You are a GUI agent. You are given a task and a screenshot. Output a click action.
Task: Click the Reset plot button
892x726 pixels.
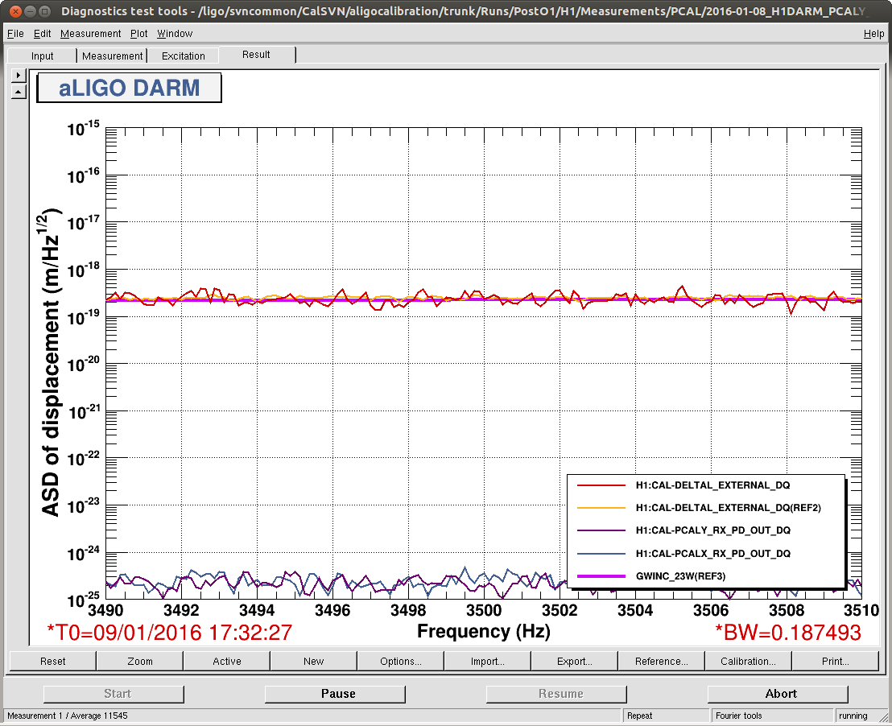[x=53, y=661]
